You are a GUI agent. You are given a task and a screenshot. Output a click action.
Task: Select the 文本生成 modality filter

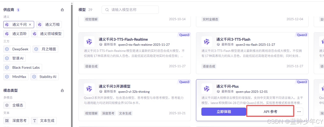tap(44, 121)
